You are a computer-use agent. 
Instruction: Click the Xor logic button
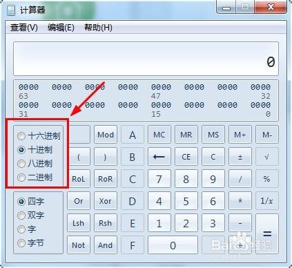coord(106,201)
